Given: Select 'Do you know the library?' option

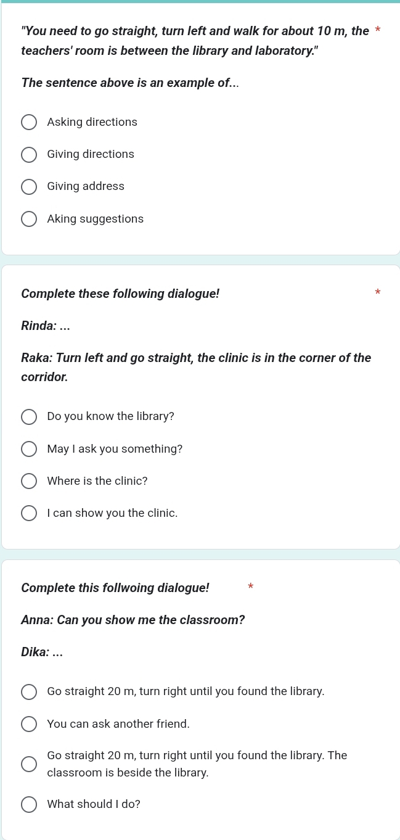Looking at the screenshot, I should click(29, 417).
